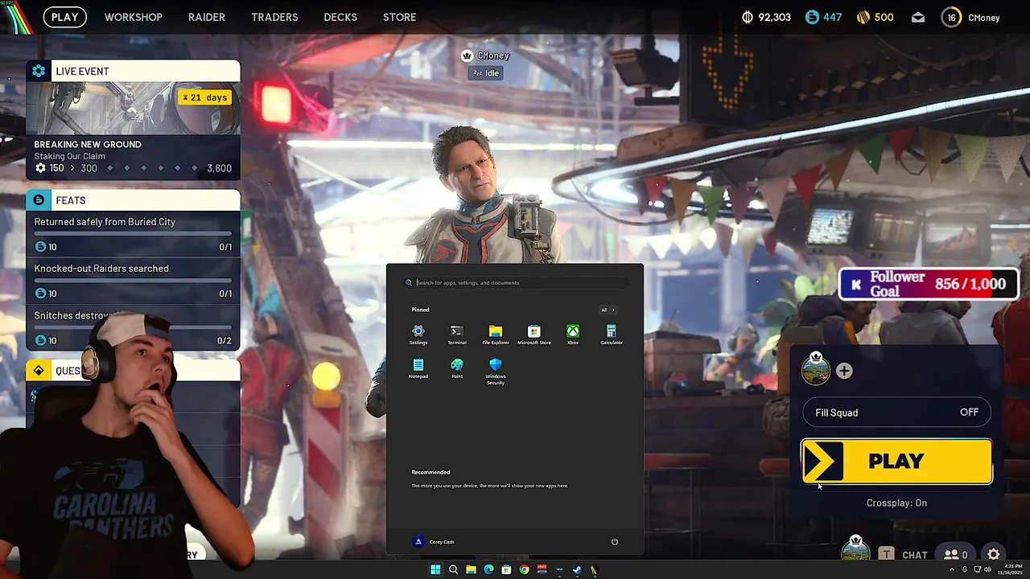Toggle Crossplay: On setting
This screenshot has width=1030, height=579.
pos(896,503)
